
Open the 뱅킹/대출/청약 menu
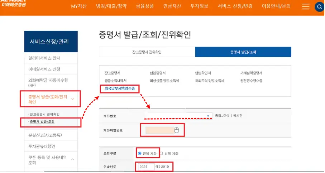tap(111, 6)
